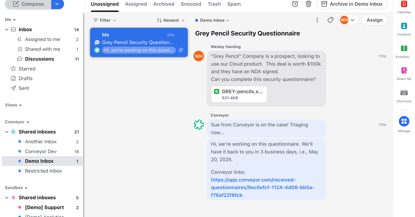Screen dimensions: 415x217
Task: Switch to the Snoozed tab
Action: [x=191, y=4]
